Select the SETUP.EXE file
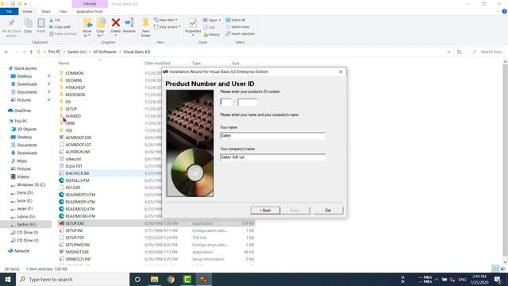 coord(156,223)
